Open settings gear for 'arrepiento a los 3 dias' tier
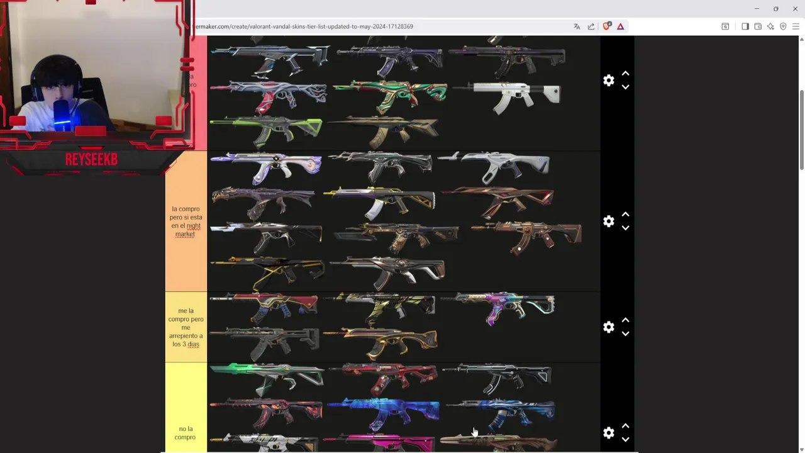The image size is (805, 453). pyautogui.click(x=608, y=327)
